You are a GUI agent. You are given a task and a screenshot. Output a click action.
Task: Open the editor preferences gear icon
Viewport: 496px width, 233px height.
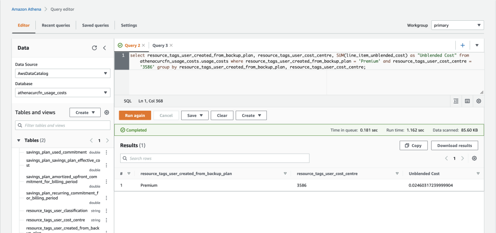(479, 101)
